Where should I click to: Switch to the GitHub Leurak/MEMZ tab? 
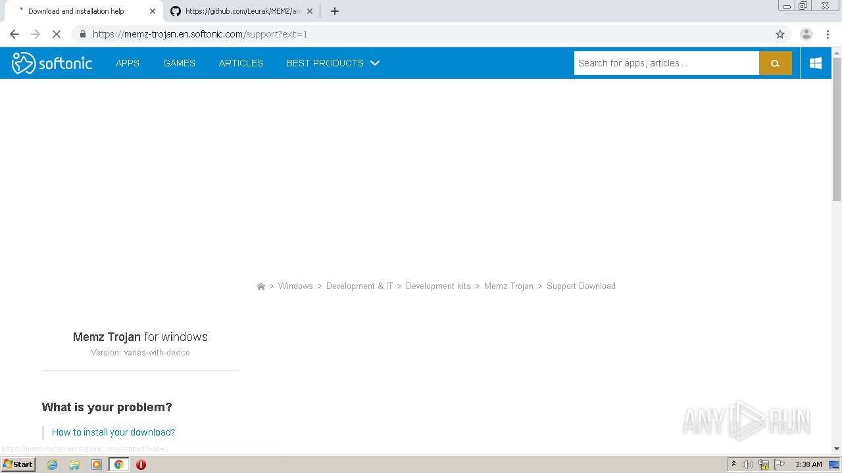coord(241,11)
